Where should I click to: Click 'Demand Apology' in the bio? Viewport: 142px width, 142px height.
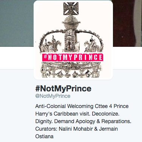(75, 121)
